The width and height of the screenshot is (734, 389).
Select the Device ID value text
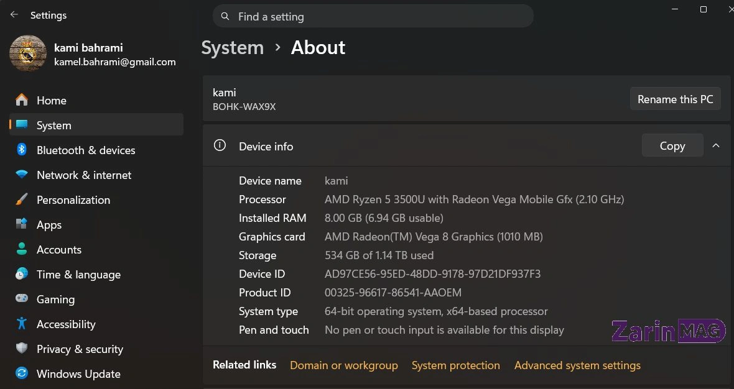click(432, 273)
